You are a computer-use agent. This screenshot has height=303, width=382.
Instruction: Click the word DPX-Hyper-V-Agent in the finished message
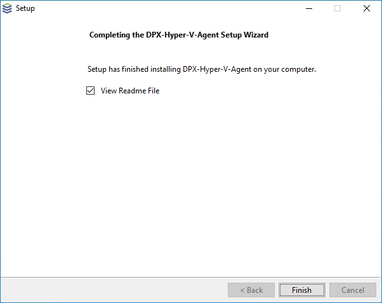220,69
